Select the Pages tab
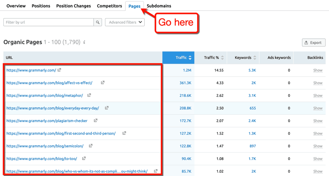This screenshot has height=176, width=329. tap(134, 6)
